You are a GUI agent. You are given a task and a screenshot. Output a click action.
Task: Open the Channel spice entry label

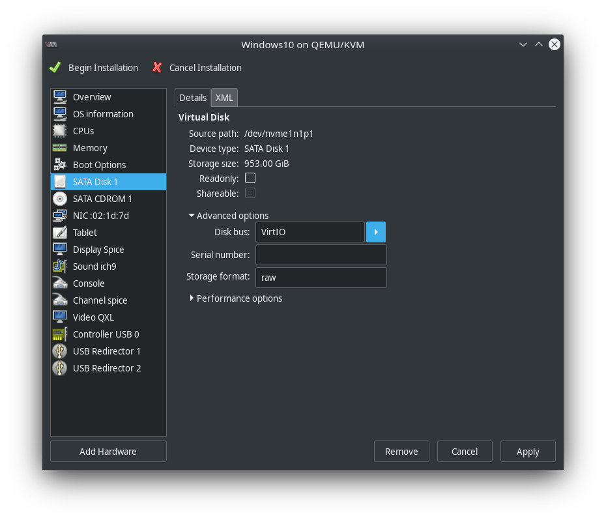tap(100, 300)
